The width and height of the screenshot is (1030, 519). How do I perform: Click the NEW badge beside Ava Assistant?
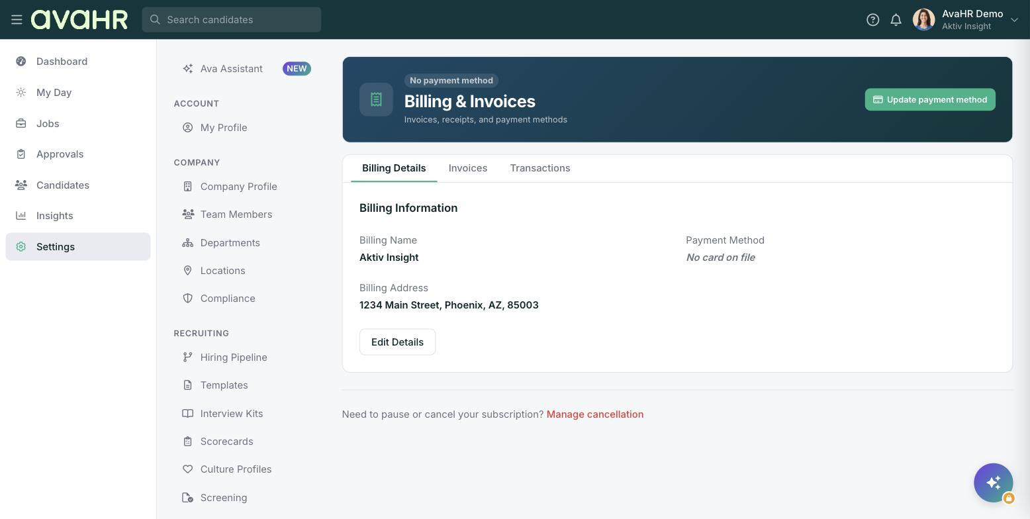point(297,69)
